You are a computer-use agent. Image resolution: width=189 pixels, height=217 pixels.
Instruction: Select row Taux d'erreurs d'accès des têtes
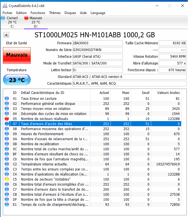pos(92,124)
